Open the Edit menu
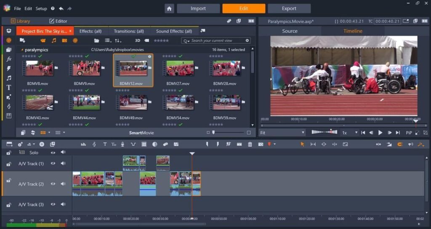The height and width of the screenshot is (229, 431). [28, 8]
